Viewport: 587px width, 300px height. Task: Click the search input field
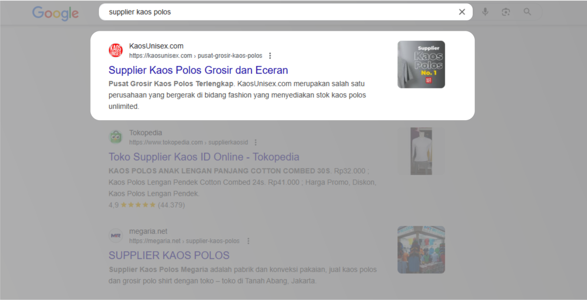coord(280,12)
